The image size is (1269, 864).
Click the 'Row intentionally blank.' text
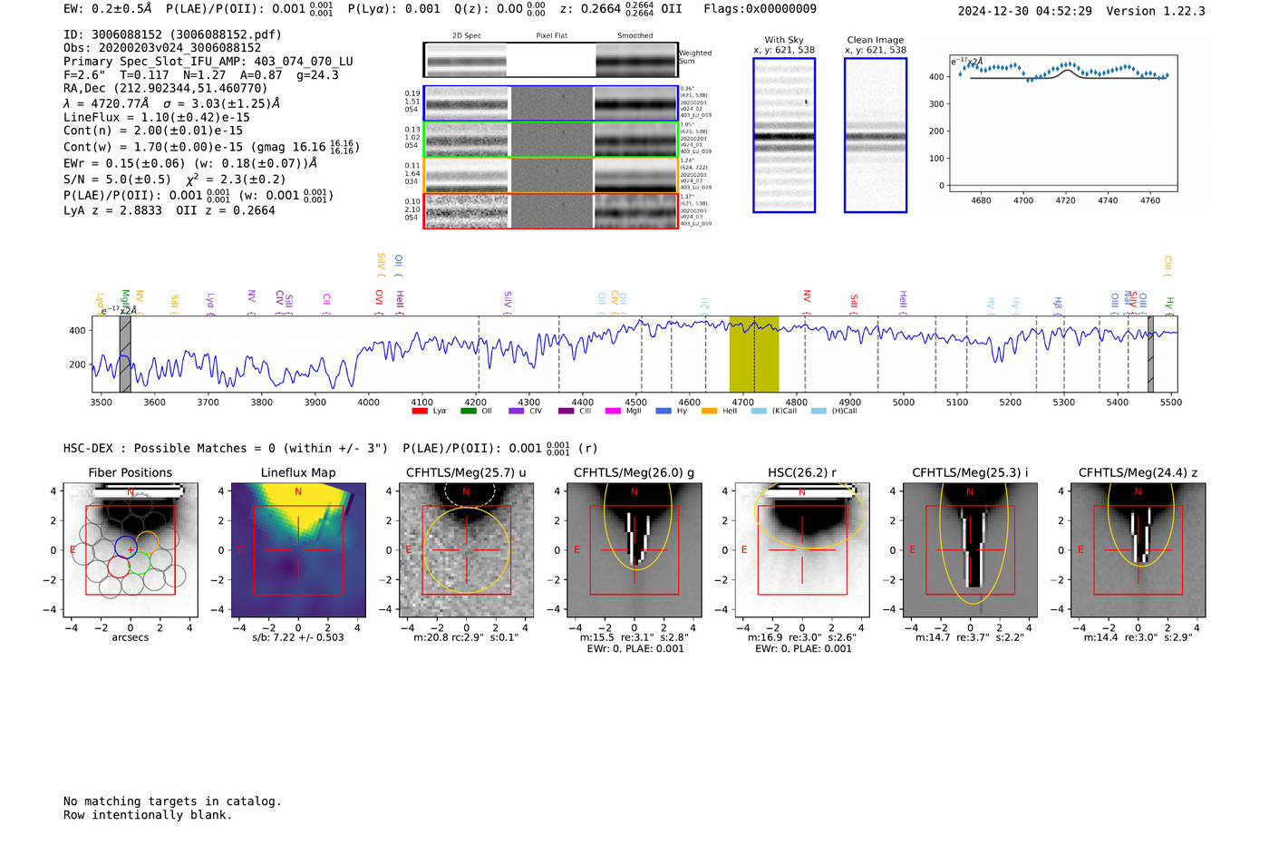click(148, 815)
